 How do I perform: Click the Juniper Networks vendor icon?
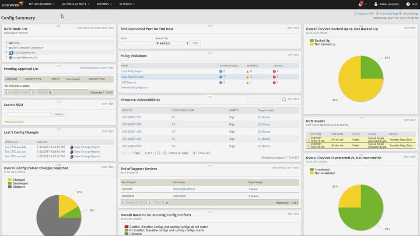(10, 58)
